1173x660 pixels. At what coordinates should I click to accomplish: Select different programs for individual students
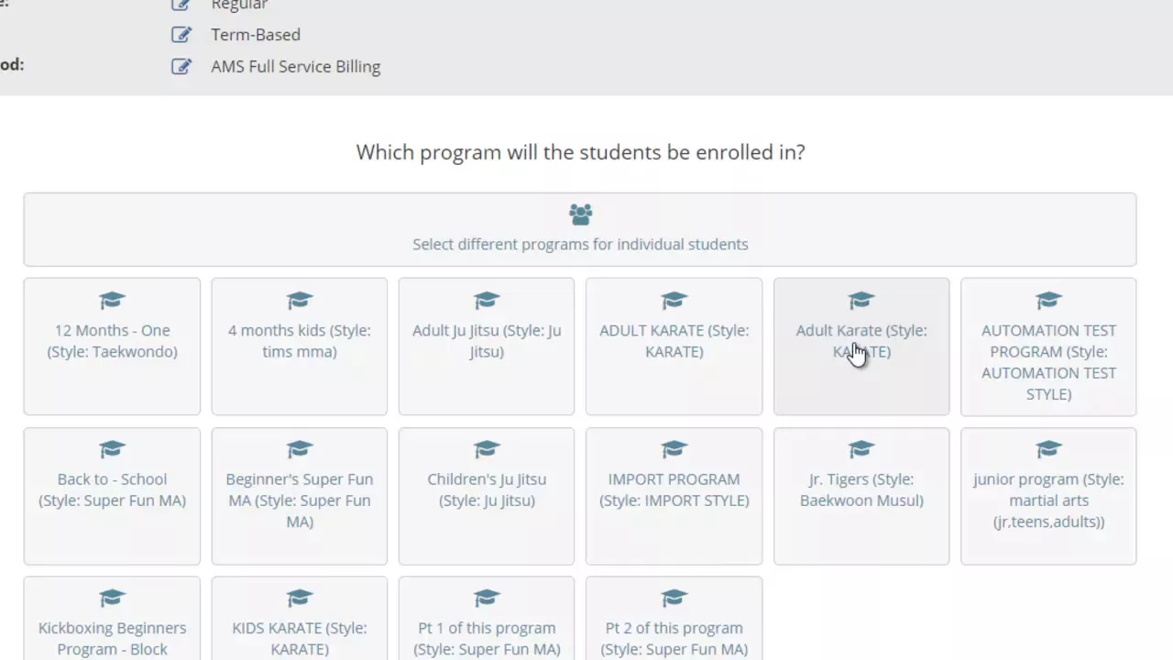(x=580, y=229)
